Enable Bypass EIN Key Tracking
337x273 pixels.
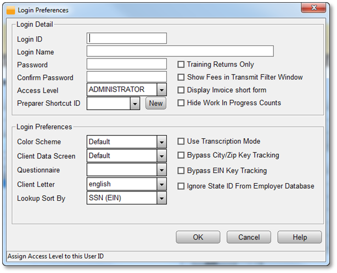[x=181, y=171]
